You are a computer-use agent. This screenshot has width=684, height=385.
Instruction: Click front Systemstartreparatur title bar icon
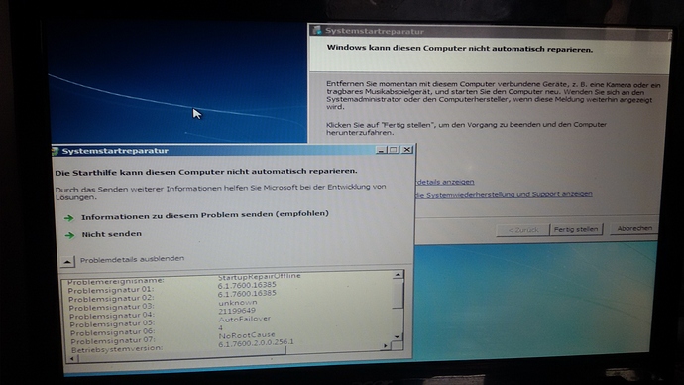[56, 151]
